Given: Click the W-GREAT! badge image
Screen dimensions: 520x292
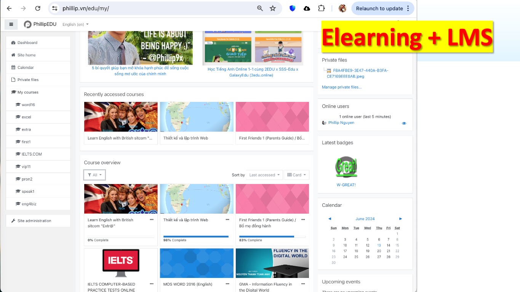Looking at the screenshot, I should tap(346, 167).
